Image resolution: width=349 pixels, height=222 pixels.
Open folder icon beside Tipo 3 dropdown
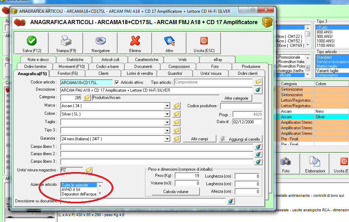point(176,130)
